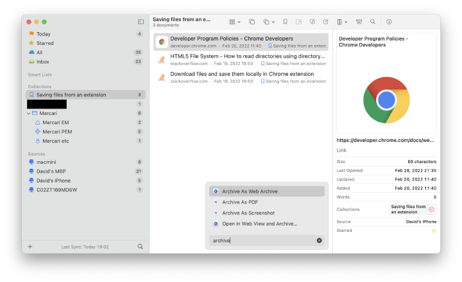
Task: Open the Inbox list
Action: tap(85, 62)
